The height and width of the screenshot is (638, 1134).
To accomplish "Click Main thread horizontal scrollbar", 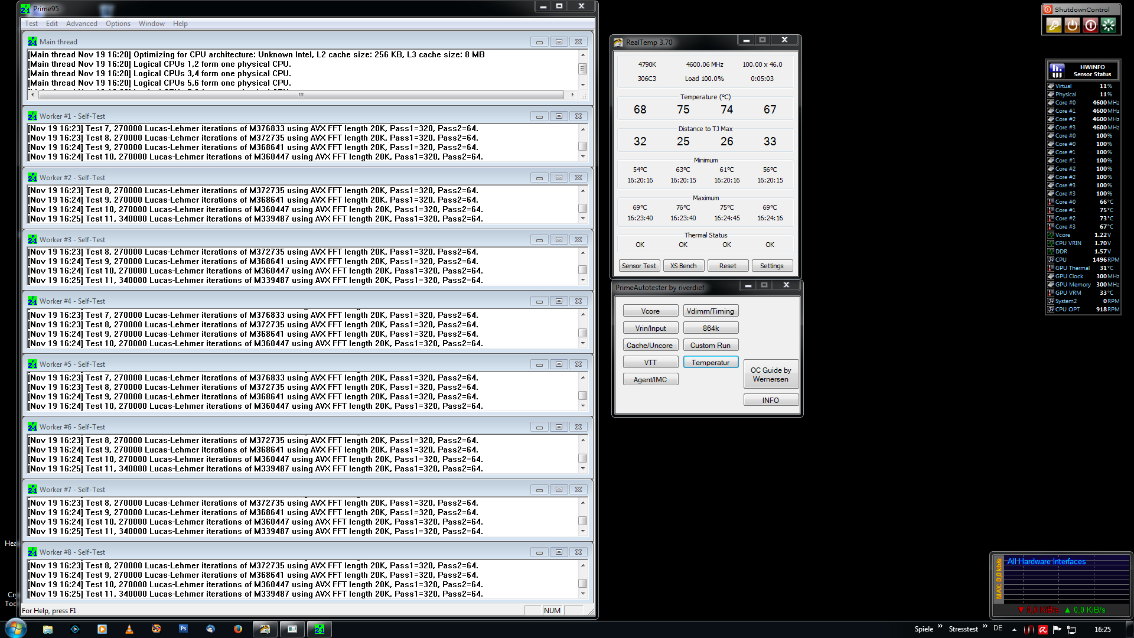I will [x=301, y=95].
